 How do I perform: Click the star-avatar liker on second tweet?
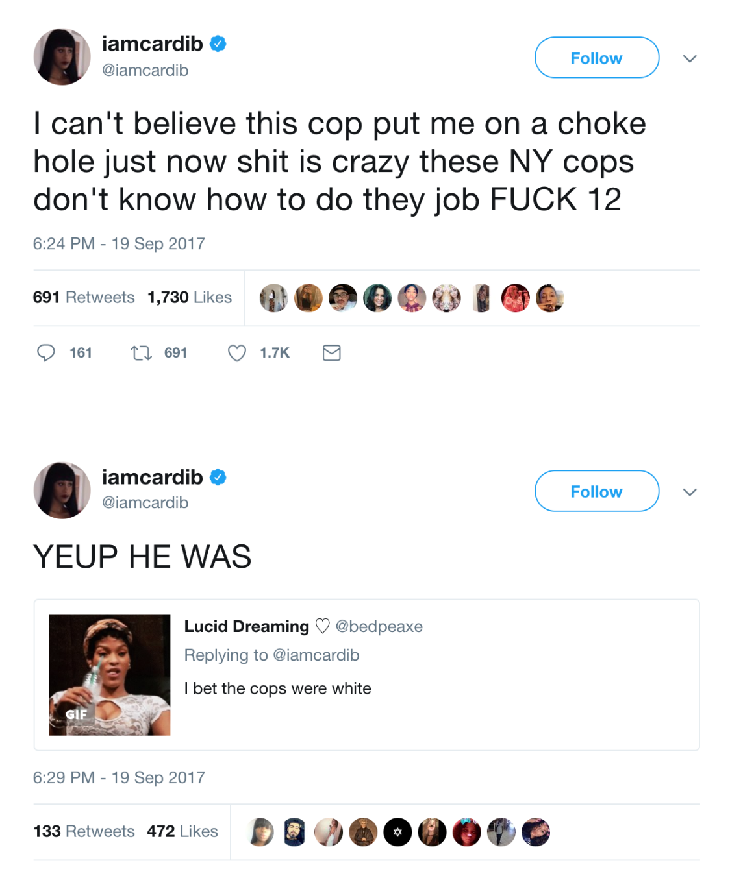click(397, 832)
